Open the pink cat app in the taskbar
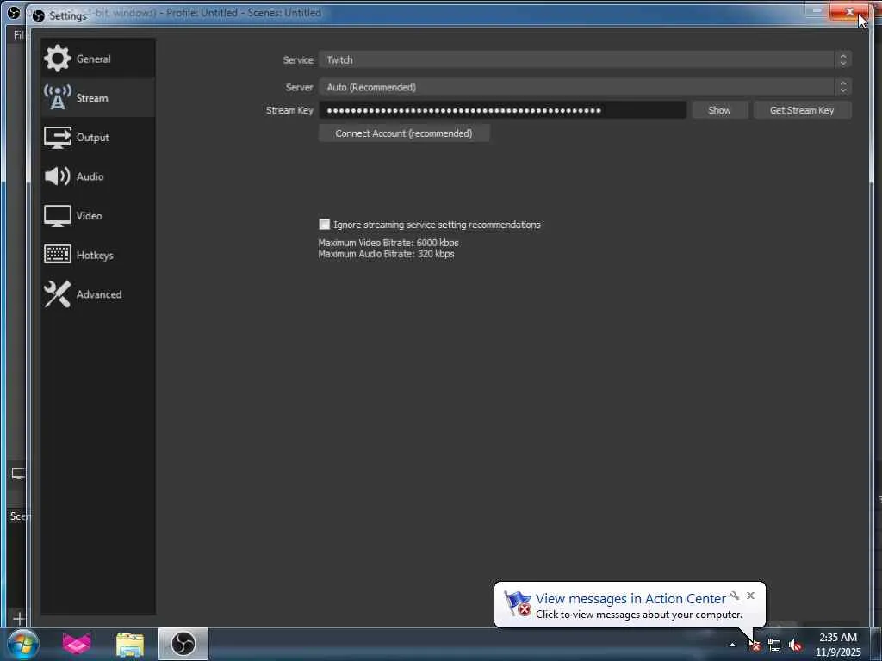882x661 pixels. pyautogui.click(x=77, y=644)
